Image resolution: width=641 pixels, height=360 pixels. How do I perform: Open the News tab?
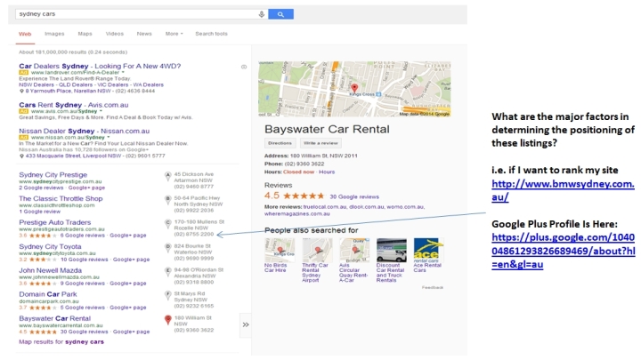[144, 34]
